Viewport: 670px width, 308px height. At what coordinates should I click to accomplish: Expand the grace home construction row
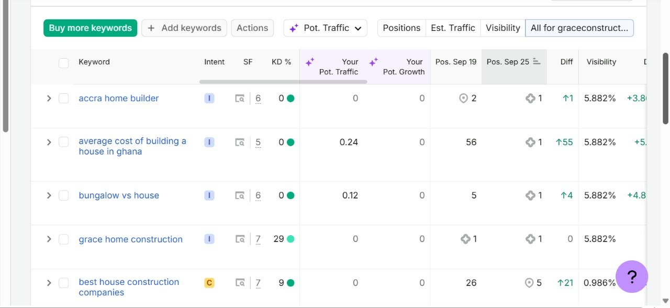click(x=49, y=239)
